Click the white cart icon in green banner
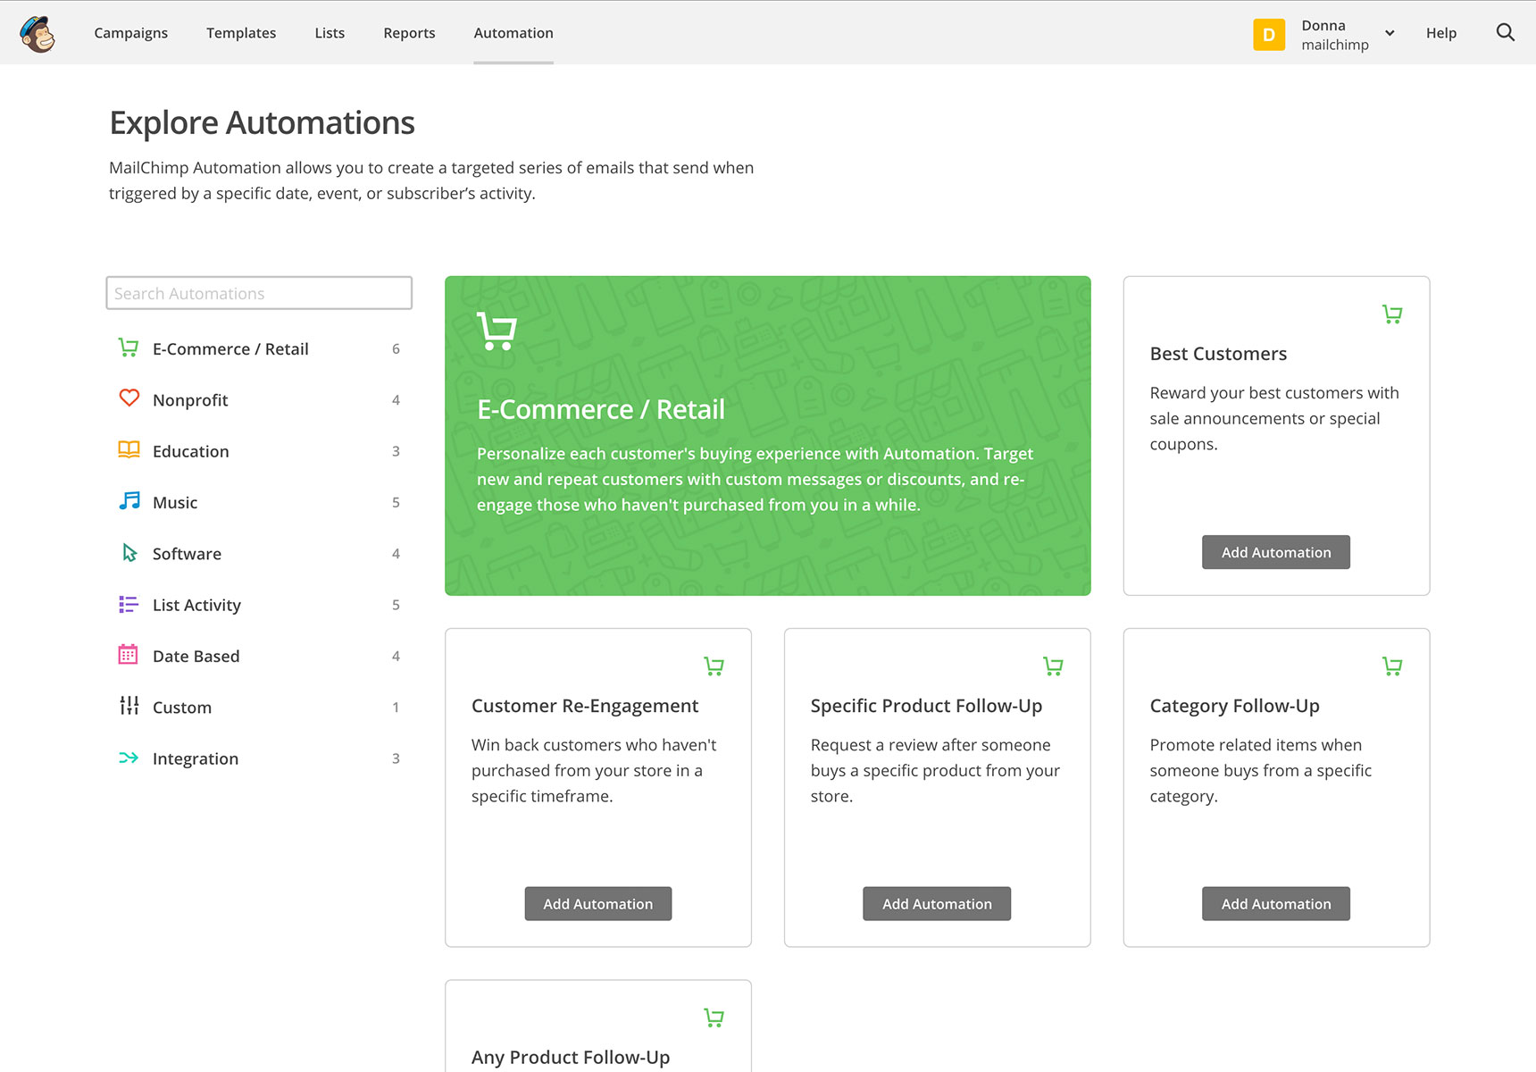 tap(497, 331)
